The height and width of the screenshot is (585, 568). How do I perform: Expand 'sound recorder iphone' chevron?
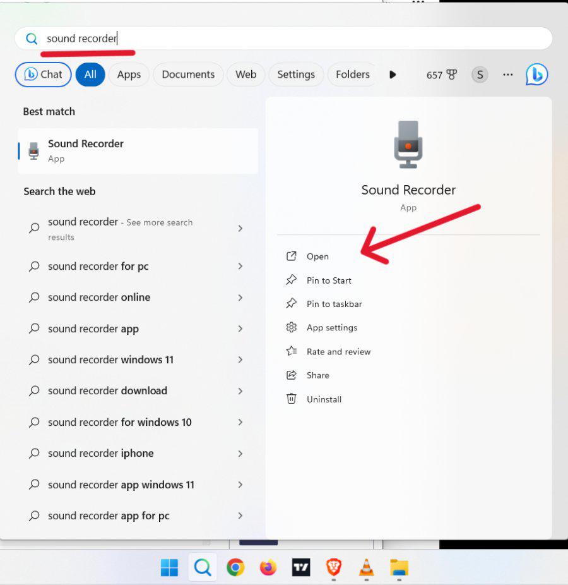(x=240, y=454)
